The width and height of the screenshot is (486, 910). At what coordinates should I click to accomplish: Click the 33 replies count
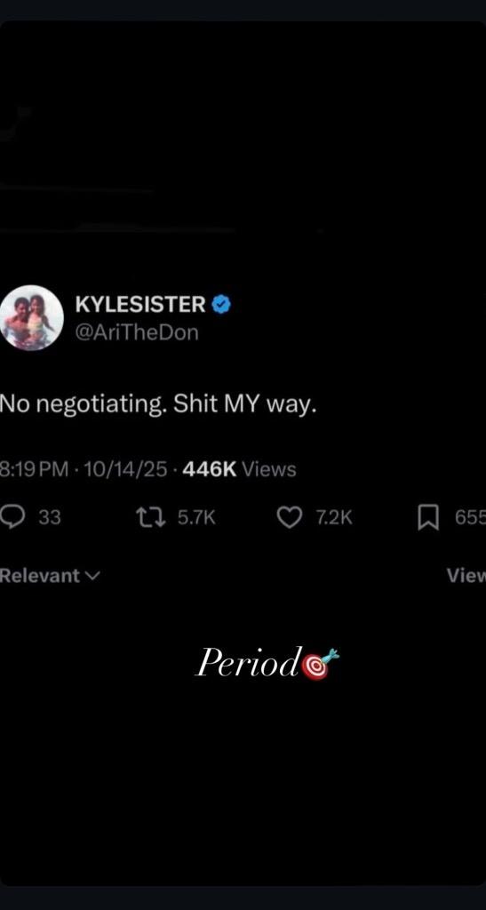tap(49, 517)
